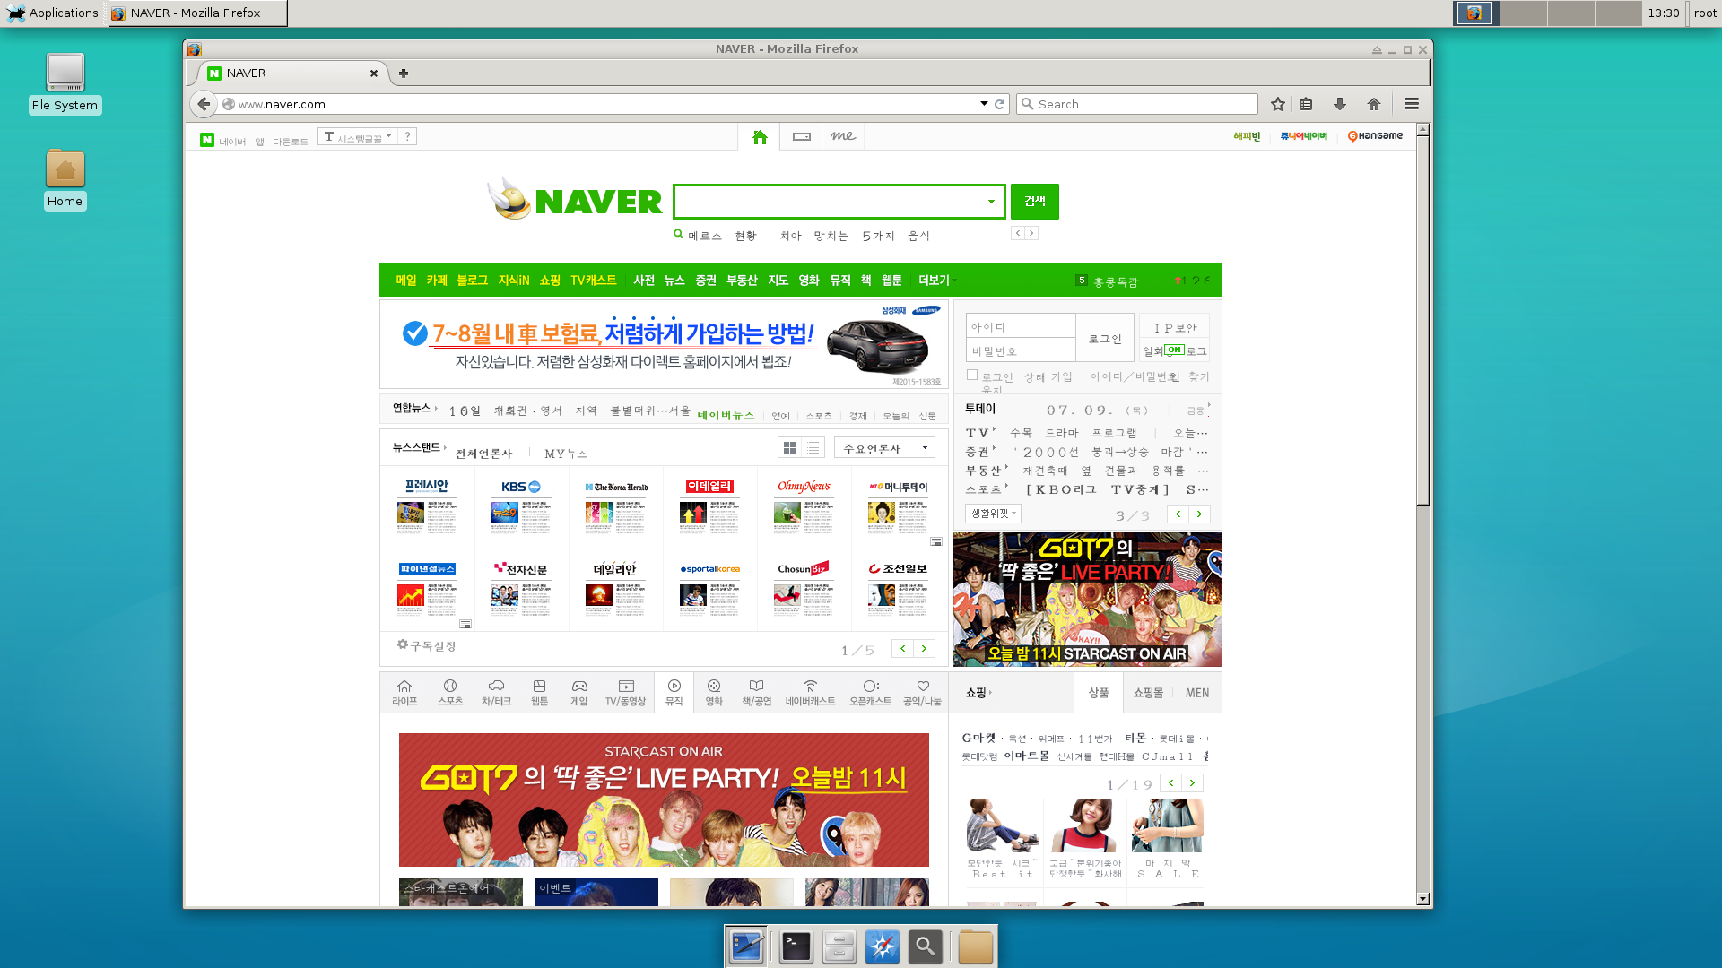The height and width of the screenshot is (968, 1722).
Task: Open the 주요언론사 dropdown
Action: 885,447
